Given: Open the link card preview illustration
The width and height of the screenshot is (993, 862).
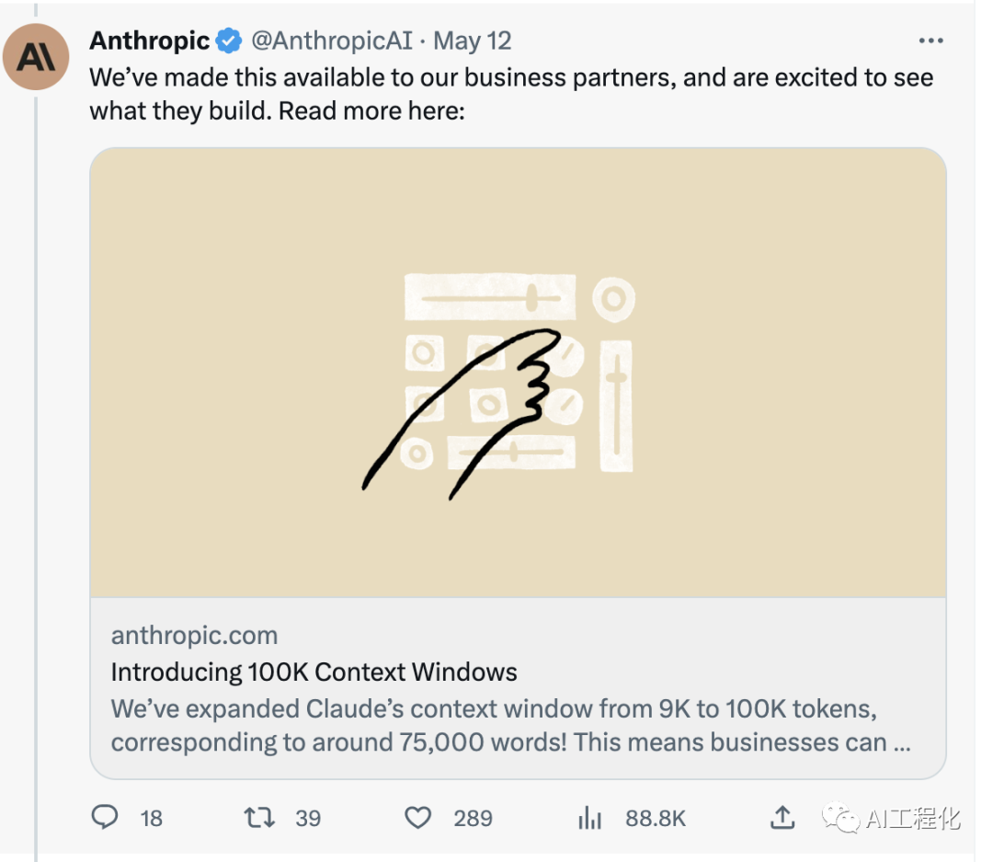Looking at the screenshot, I should click(x=518, y=373).
